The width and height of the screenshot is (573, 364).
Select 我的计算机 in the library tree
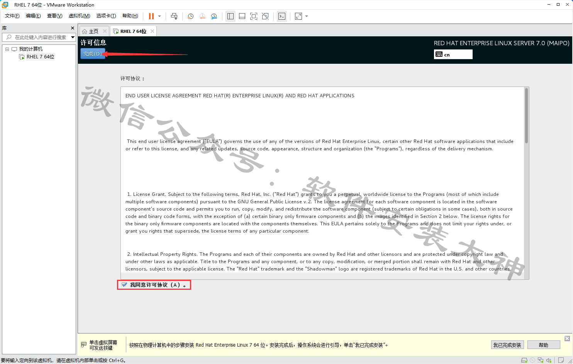tap(31, 49)
